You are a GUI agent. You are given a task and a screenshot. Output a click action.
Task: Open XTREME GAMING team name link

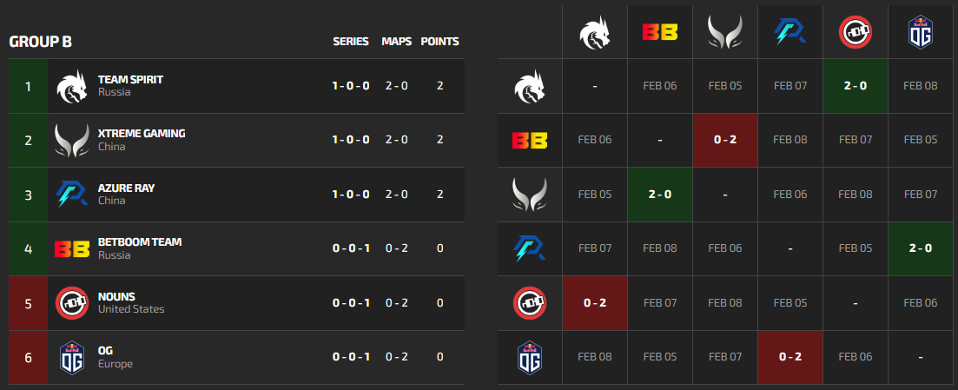tap(142, 133)
